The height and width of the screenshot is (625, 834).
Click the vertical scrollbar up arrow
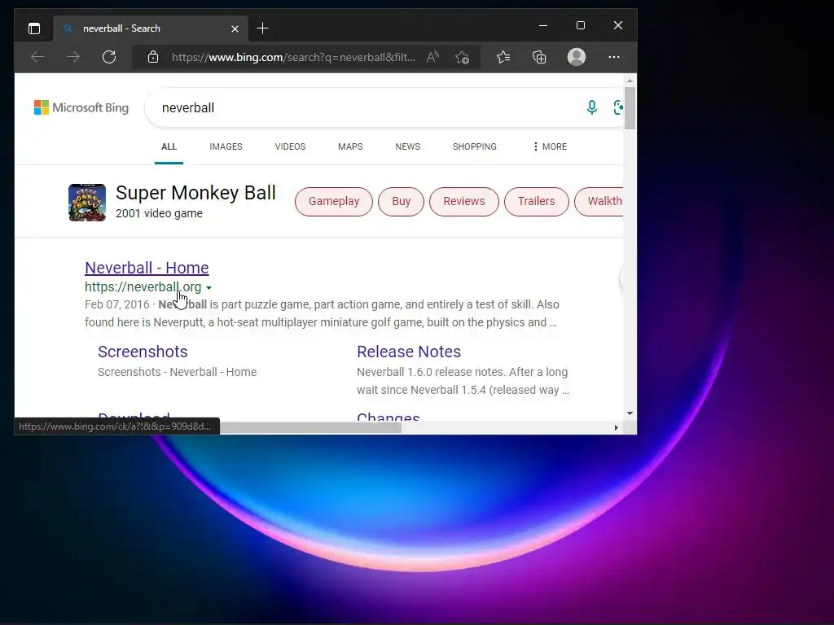[x=630, y=81]
